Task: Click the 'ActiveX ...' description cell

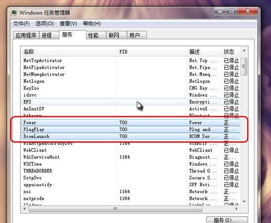Action: coord(203,109)
